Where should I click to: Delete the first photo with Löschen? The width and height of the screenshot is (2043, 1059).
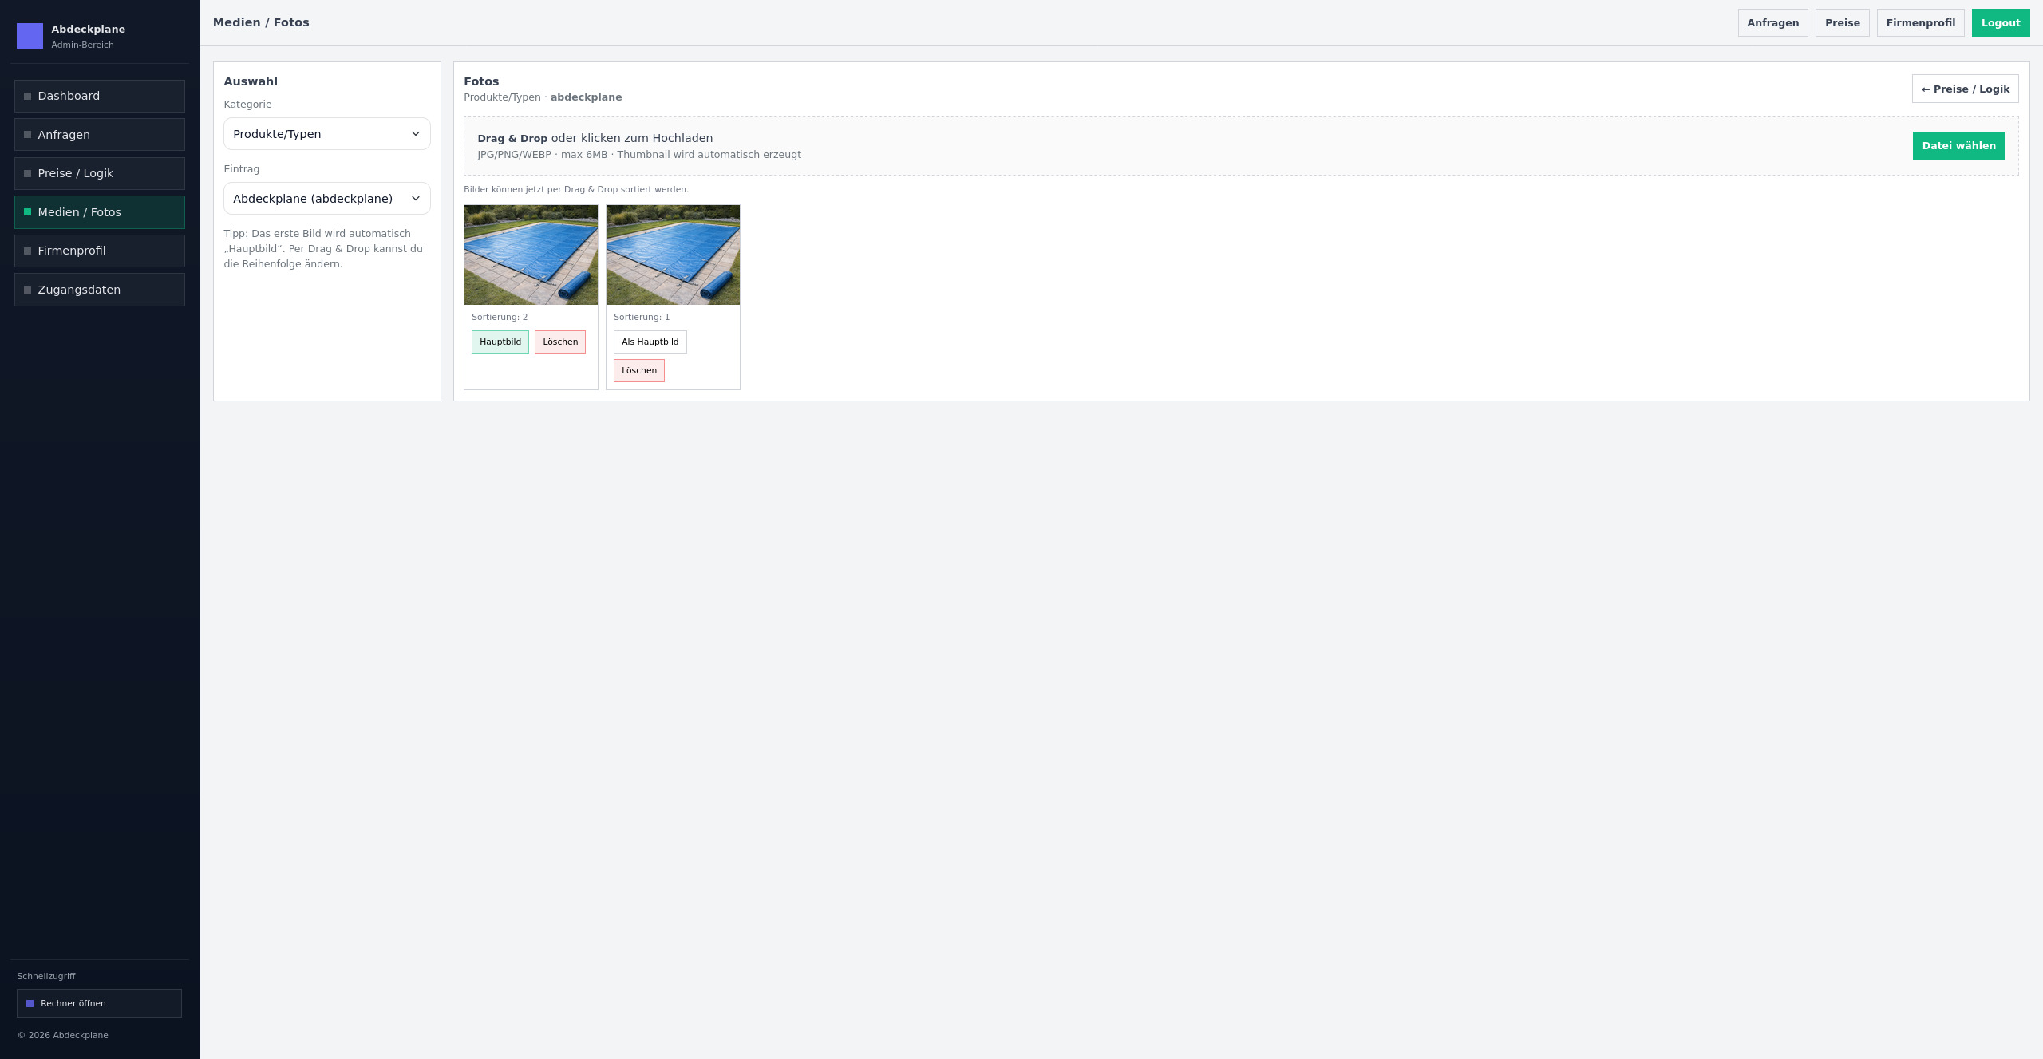point(559,342)
